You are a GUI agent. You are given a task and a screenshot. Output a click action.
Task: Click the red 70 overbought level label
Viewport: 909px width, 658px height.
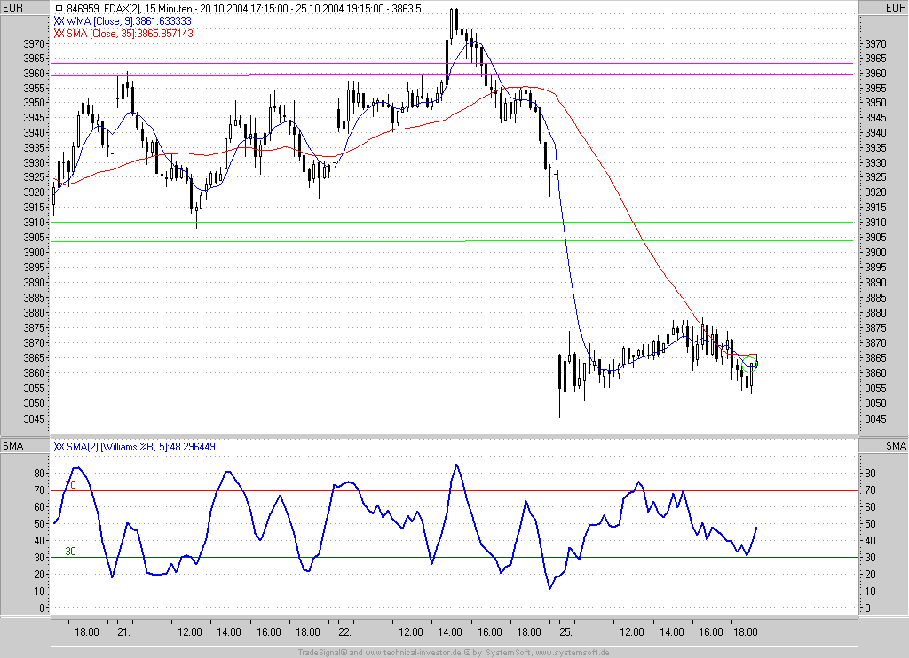click(x=71, y=485)
